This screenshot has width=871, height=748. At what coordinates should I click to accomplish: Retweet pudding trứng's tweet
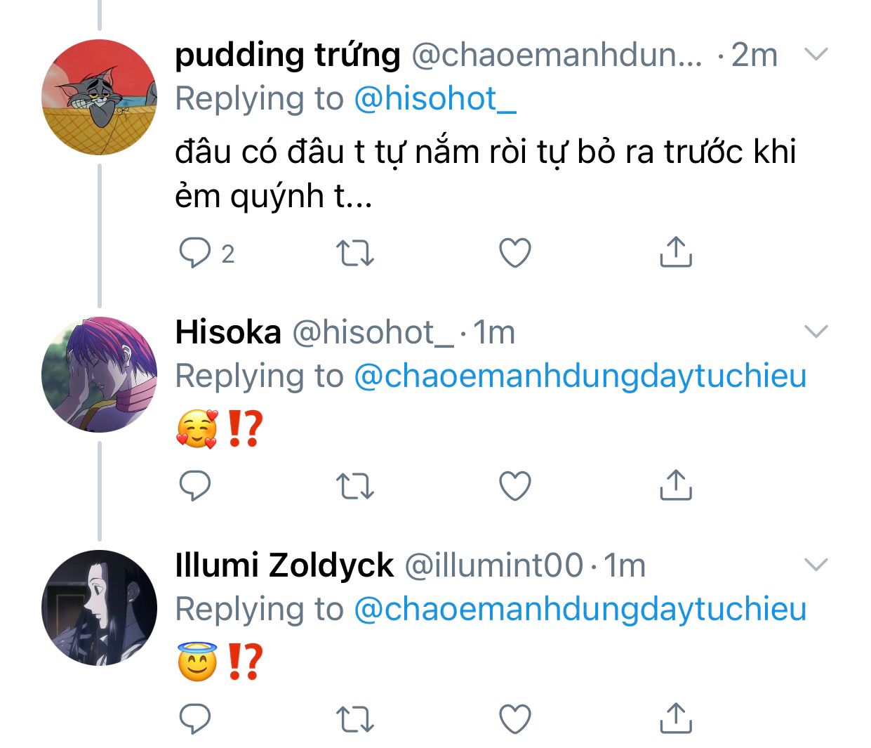tap(355, 253)
